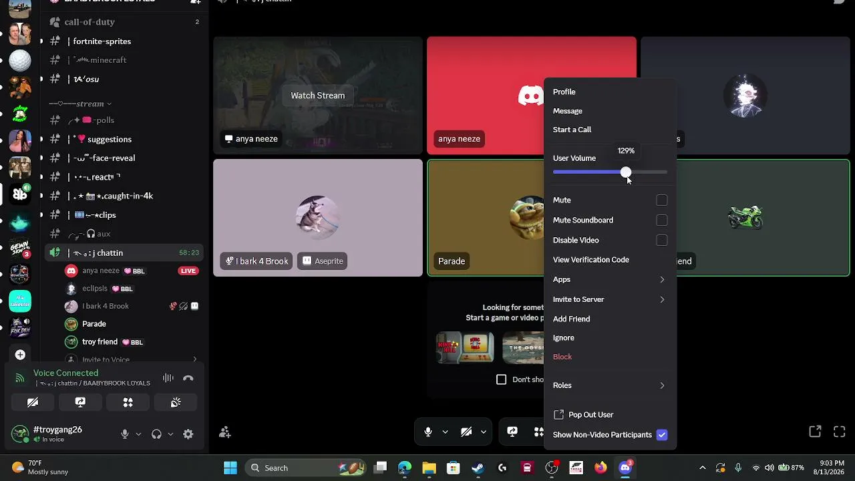Screen dimensions: 855x481
Task: Enter full screen call view
Action: [x=840, y=432]
